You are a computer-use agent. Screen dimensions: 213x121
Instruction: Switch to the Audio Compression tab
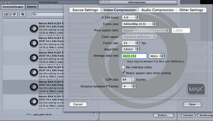point(157,10)
